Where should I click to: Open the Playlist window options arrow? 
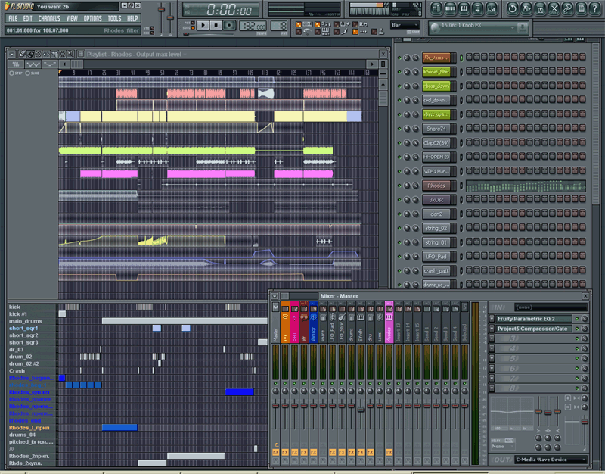tap(12, 54)
